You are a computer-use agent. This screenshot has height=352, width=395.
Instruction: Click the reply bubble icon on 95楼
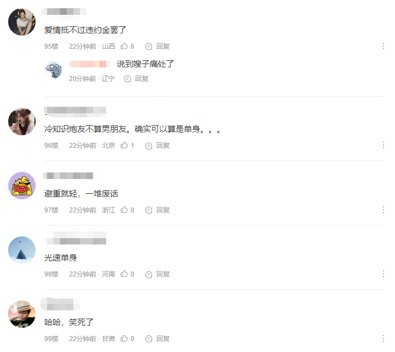(x=149, y=47)
